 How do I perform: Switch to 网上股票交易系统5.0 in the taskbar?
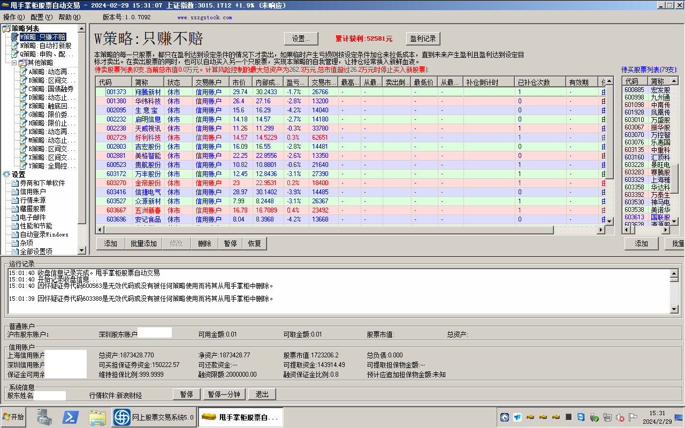point(154,417)
